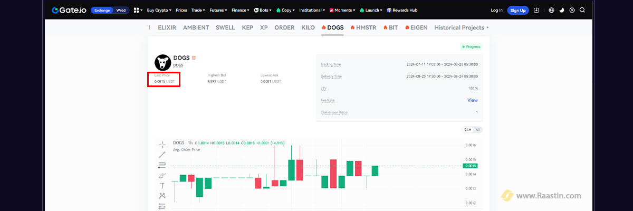The image size is (633, 211).
Task: Switch to the AMBIENT project tab
Action: pyautogui.click(x=196, y=27)
